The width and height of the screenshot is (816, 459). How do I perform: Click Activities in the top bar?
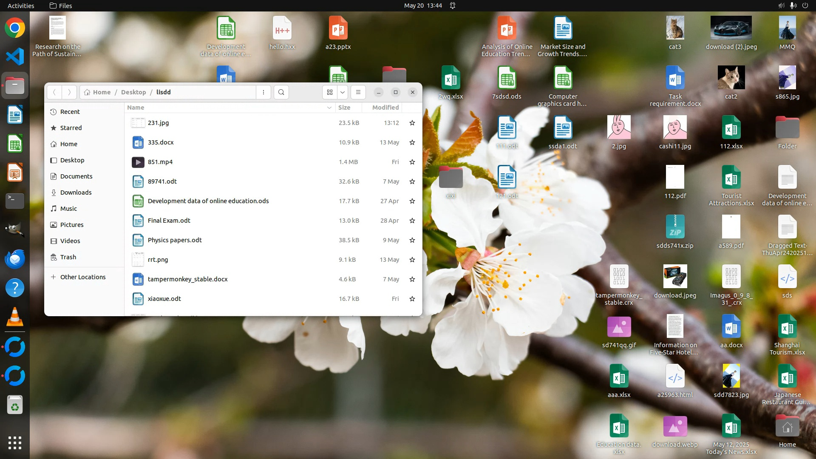21,6
